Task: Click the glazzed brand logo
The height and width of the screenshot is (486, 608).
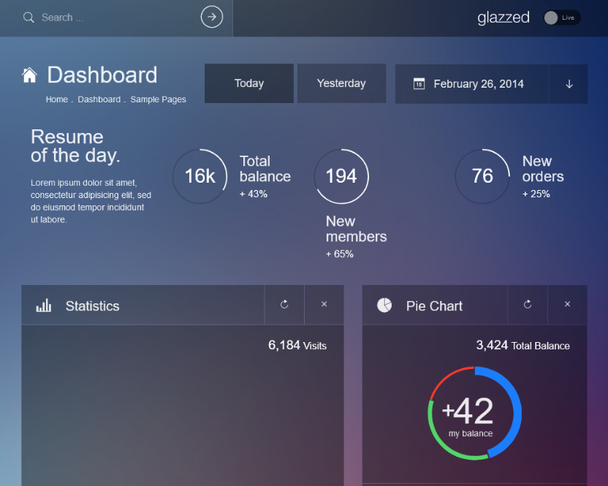Action: (x=503, y=18)
